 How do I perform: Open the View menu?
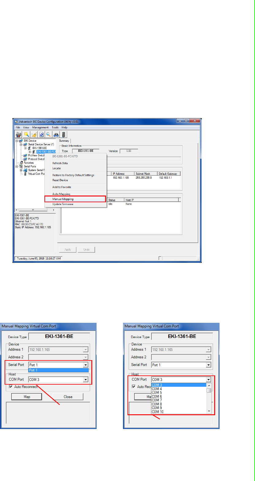(x=26, y=128)
